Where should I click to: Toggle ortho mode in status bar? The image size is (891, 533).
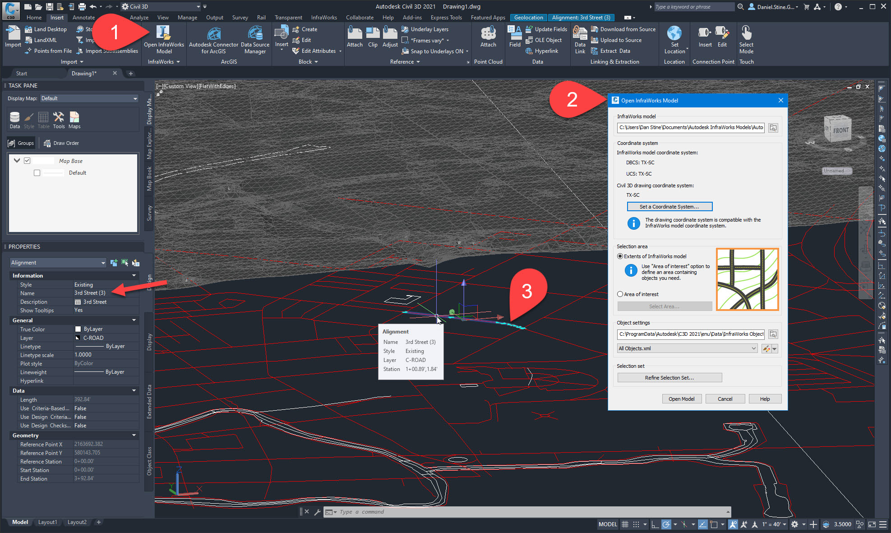pos(655,524)
